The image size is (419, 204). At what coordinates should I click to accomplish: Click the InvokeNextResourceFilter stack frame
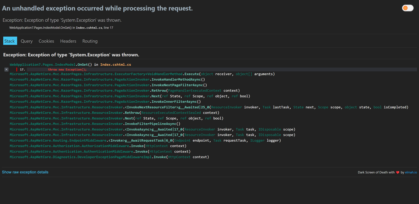click(x=209, y=107)
